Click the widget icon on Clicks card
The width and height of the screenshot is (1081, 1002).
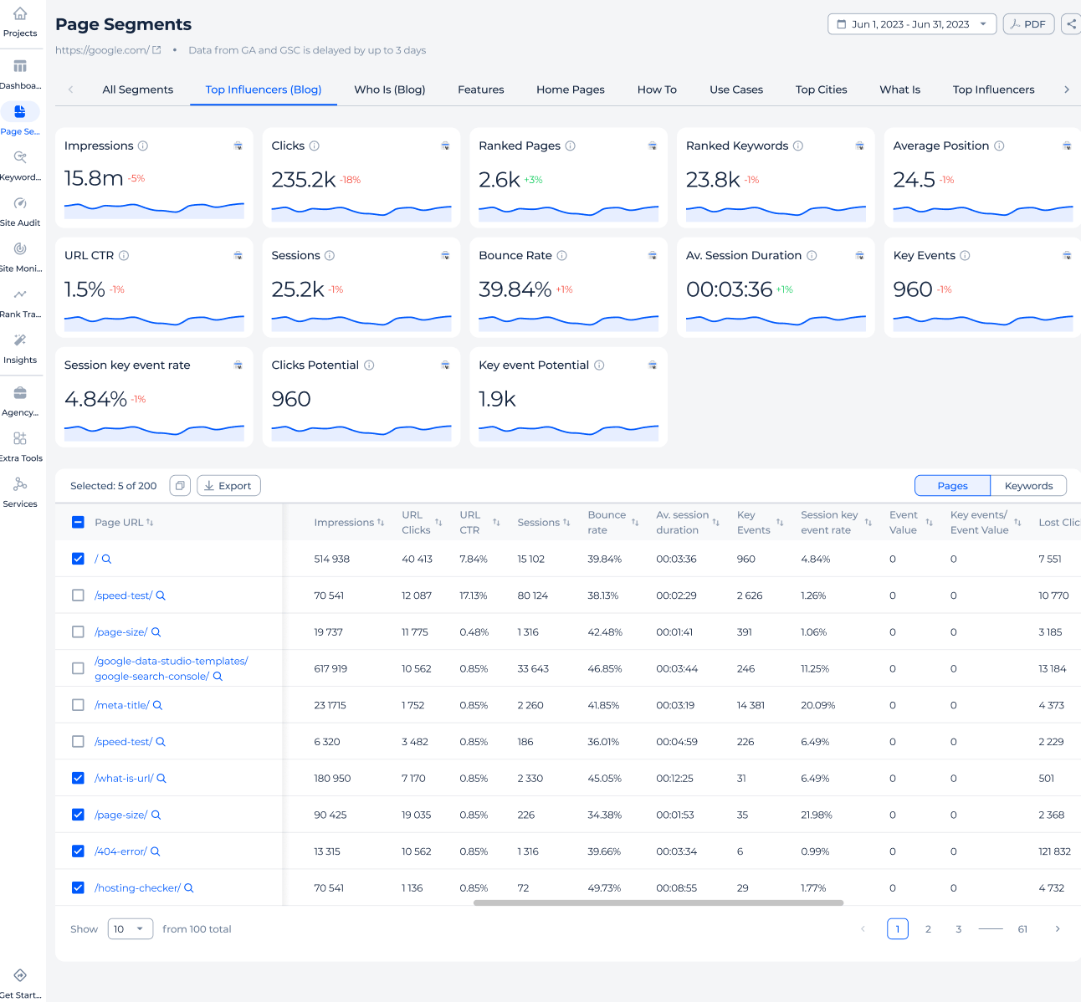tap(445, 146)
